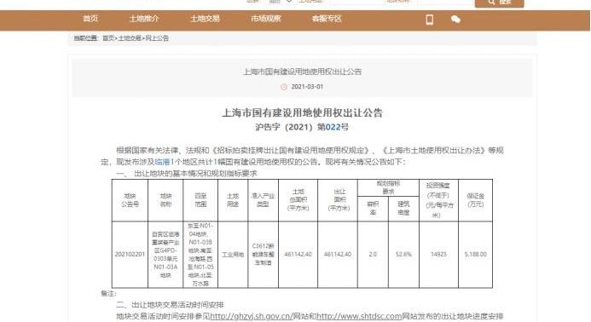Open the WeChat icon in navigation bar

tap(455, 20)
